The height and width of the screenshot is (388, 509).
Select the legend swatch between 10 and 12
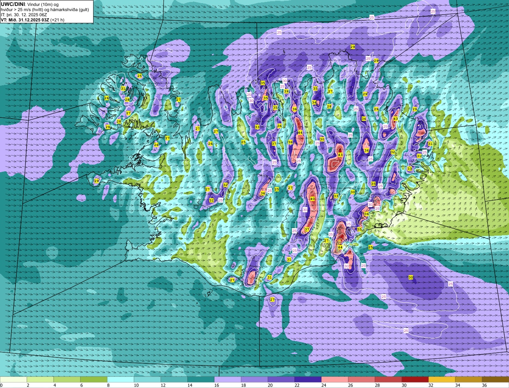coord(147,380)
